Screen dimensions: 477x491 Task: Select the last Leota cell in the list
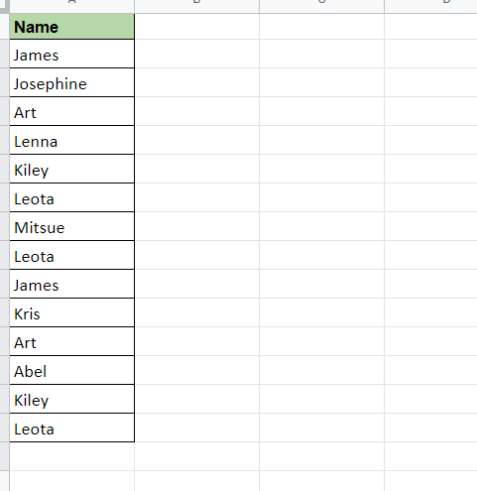tap(71, 428)
